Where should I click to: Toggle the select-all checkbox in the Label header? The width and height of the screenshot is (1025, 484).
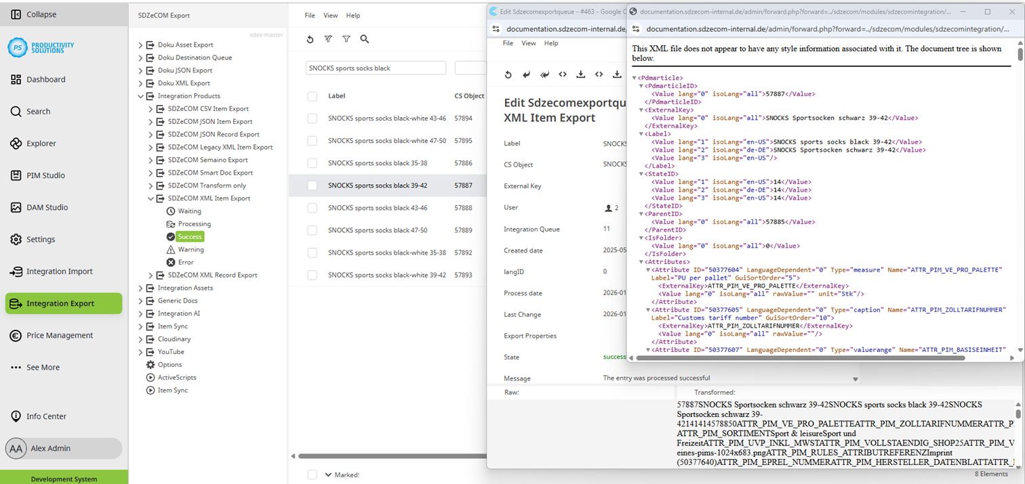[312, 95]
